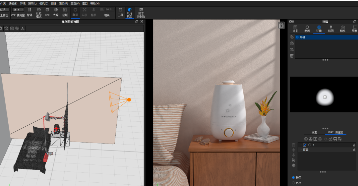Expand the panel using dots below environment list
Screen dimensions: 358x186
(x=325, y=60)
